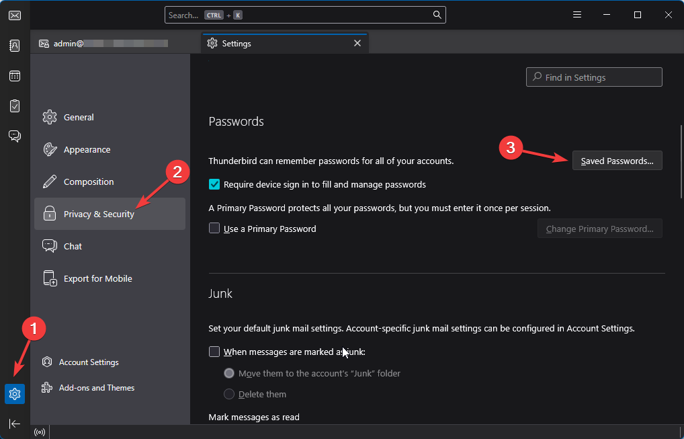This screenshot has height=439, width=684.
Task: Click the gear icon on Settings tab
Action: (x=212, y=43)
